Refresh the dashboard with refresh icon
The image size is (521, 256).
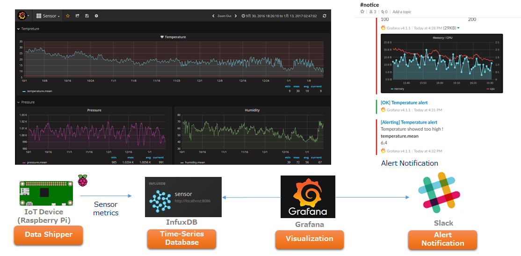point(325,15)
